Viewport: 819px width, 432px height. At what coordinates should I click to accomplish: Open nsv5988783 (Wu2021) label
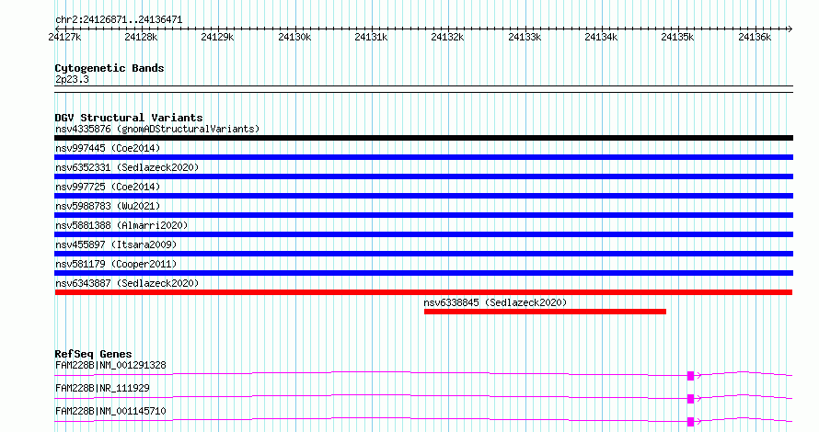[108, 206]
